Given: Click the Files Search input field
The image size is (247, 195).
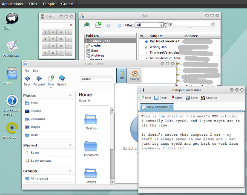Looking at the screenshot, I should (96, 79).
